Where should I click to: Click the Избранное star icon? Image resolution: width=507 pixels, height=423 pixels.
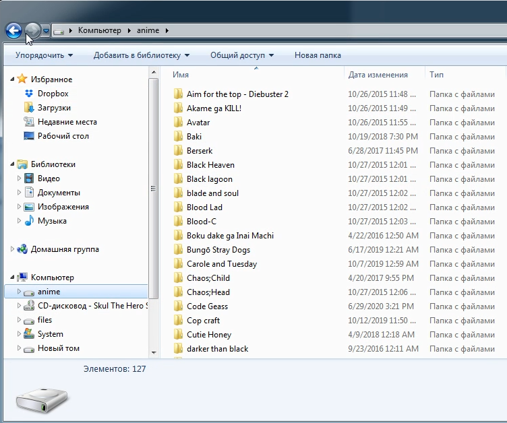(x=22, y=79)
